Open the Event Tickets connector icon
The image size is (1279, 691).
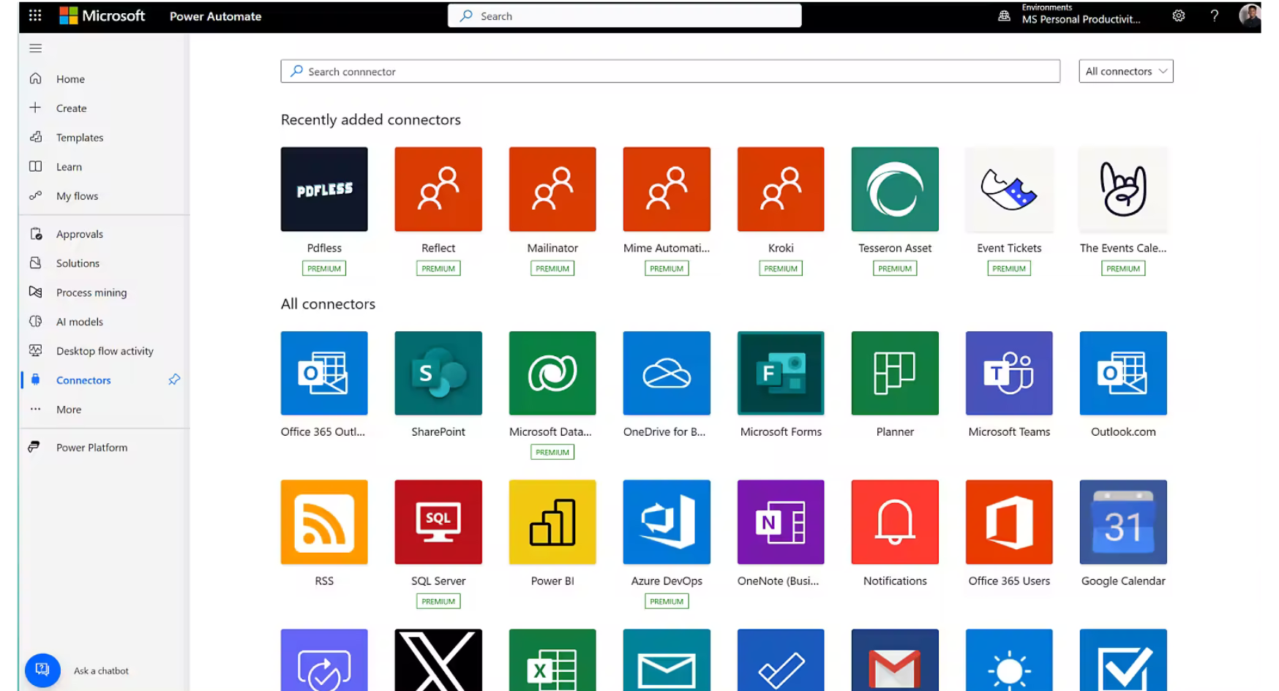[1009, 189]
